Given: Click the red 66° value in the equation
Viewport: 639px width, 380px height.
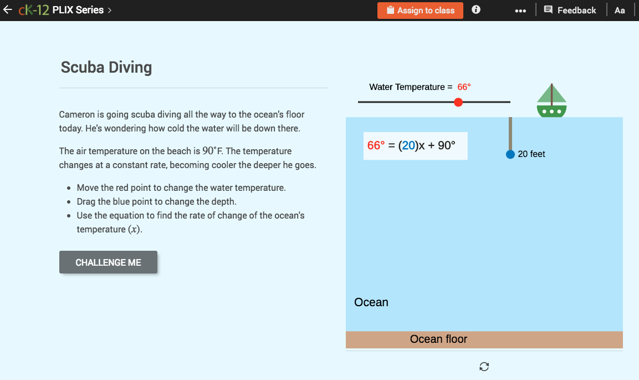Looking at the screenshot, I should coord(374,145).
